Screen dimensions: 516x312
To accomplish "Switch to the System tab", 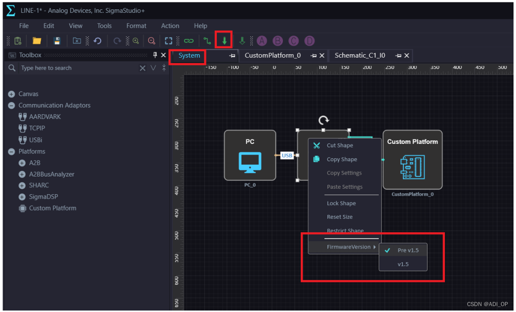I will [x=189, y=56].
